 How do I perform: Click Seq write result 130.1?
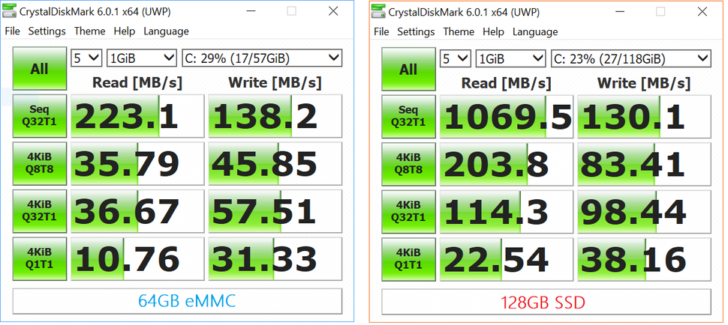[x=645, y=117]
